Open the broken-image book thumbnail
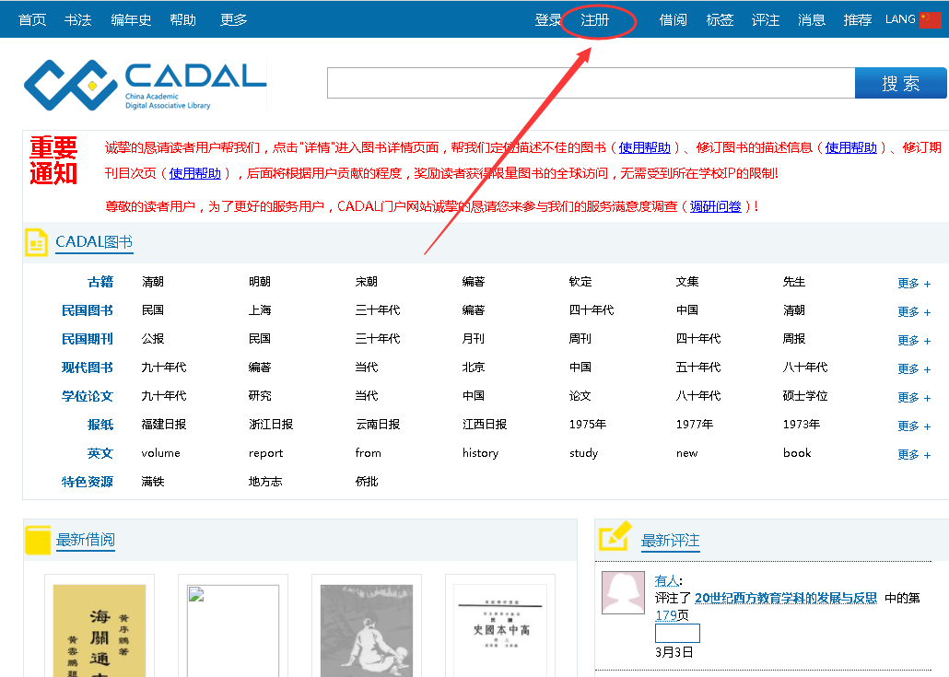 point(233,630)
